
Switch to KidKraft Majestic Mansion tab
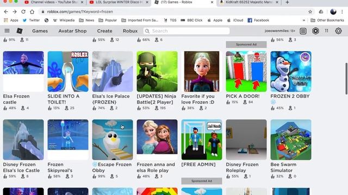248,2
